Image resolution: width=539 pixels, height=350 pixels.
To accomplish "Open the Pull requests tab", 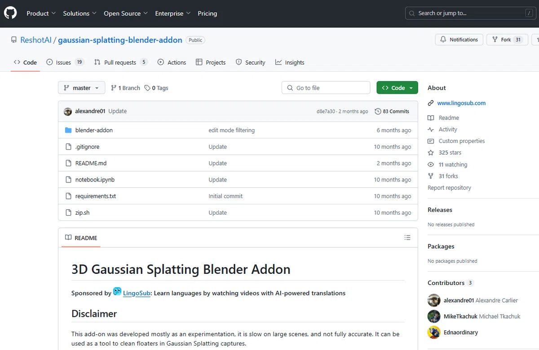I will coord(121,62).
